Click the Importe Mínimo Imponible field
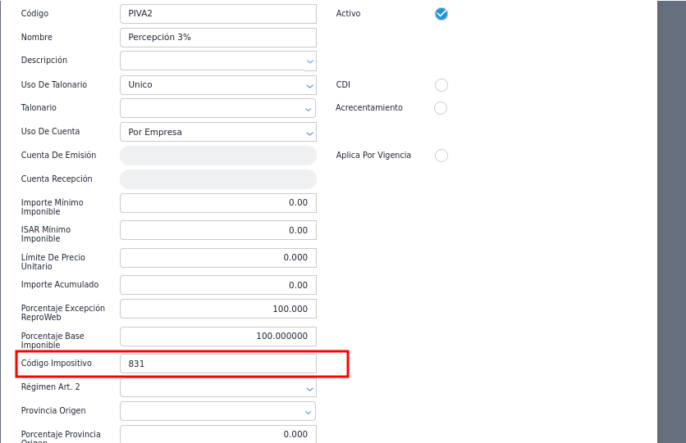Viewport: 686px width, 443px height. (x=217, y=203)
